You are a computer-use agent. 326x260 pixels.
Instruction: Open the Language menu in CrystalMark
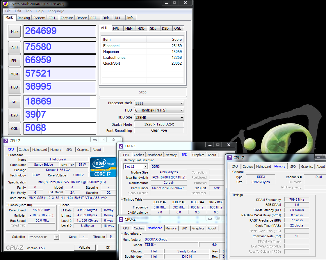(56, 11)
